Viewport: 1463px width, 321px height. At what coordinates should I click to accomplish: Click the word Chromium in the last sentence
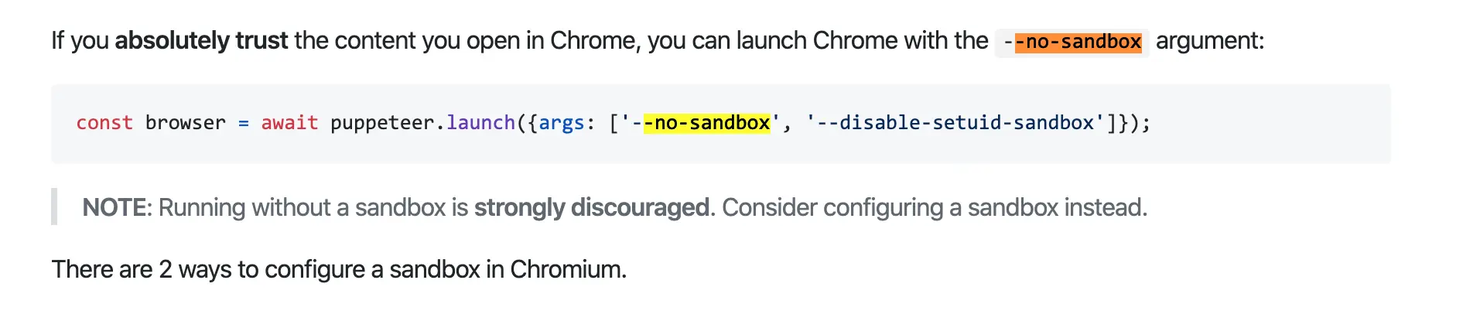(568, 269)
